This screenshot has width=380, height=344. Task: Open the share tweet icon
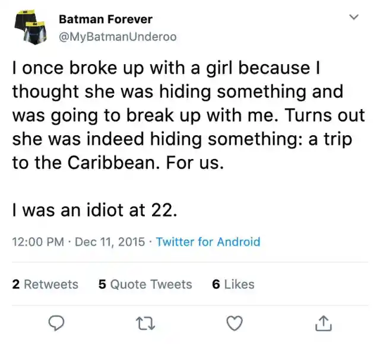(x=323, y=323)
